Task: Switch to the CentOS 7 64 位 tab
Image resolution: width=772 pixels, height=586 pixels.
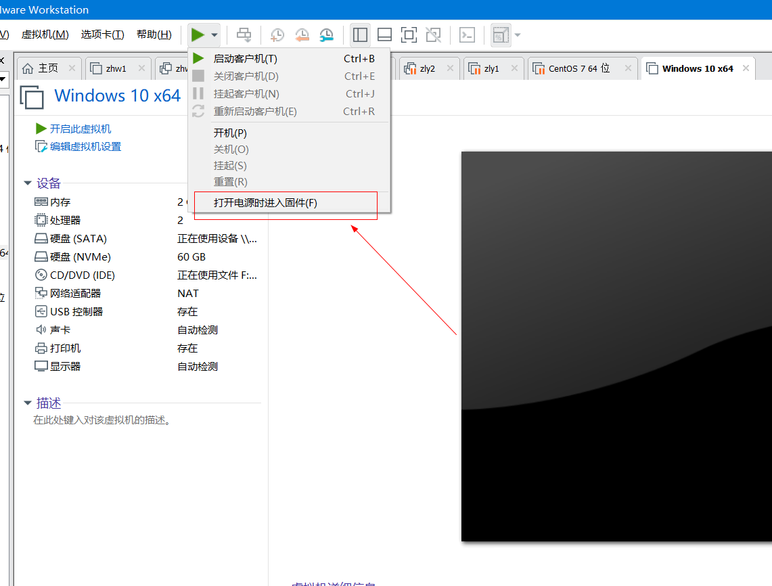Action: click(579, 68)
